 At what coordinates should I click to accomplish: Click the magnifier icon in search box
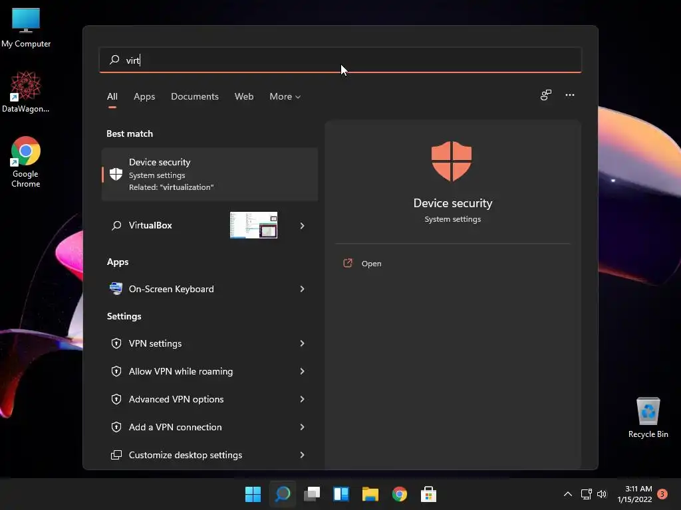(x=114, y=60)
